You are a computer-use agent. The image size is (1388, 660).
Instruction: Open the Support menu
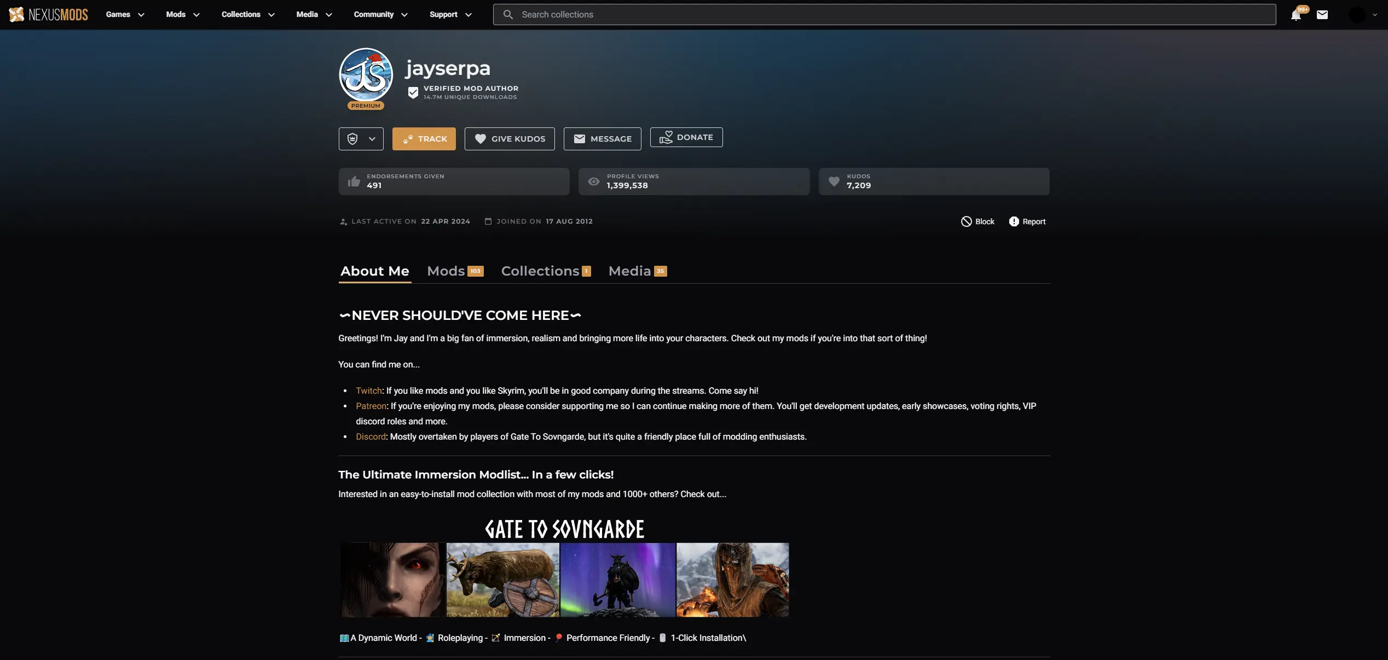(450, 15)
